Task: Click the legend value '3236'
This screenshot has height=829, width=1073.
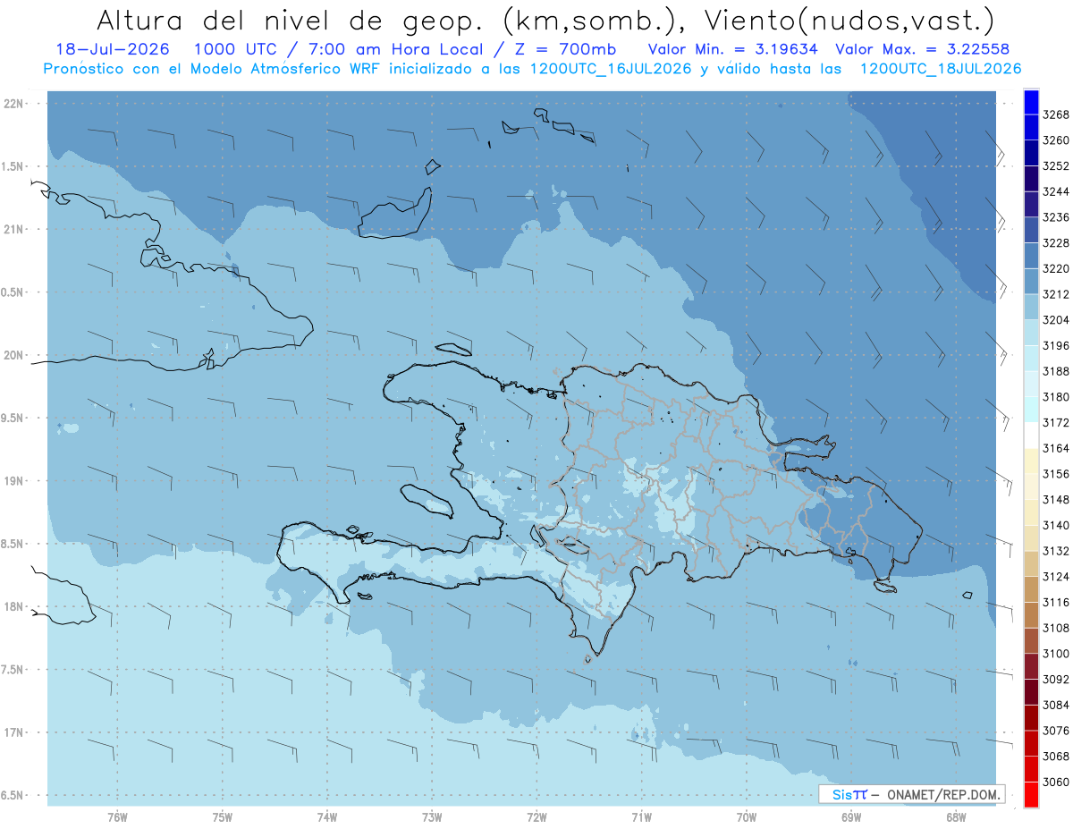Action: point(1056,217)
